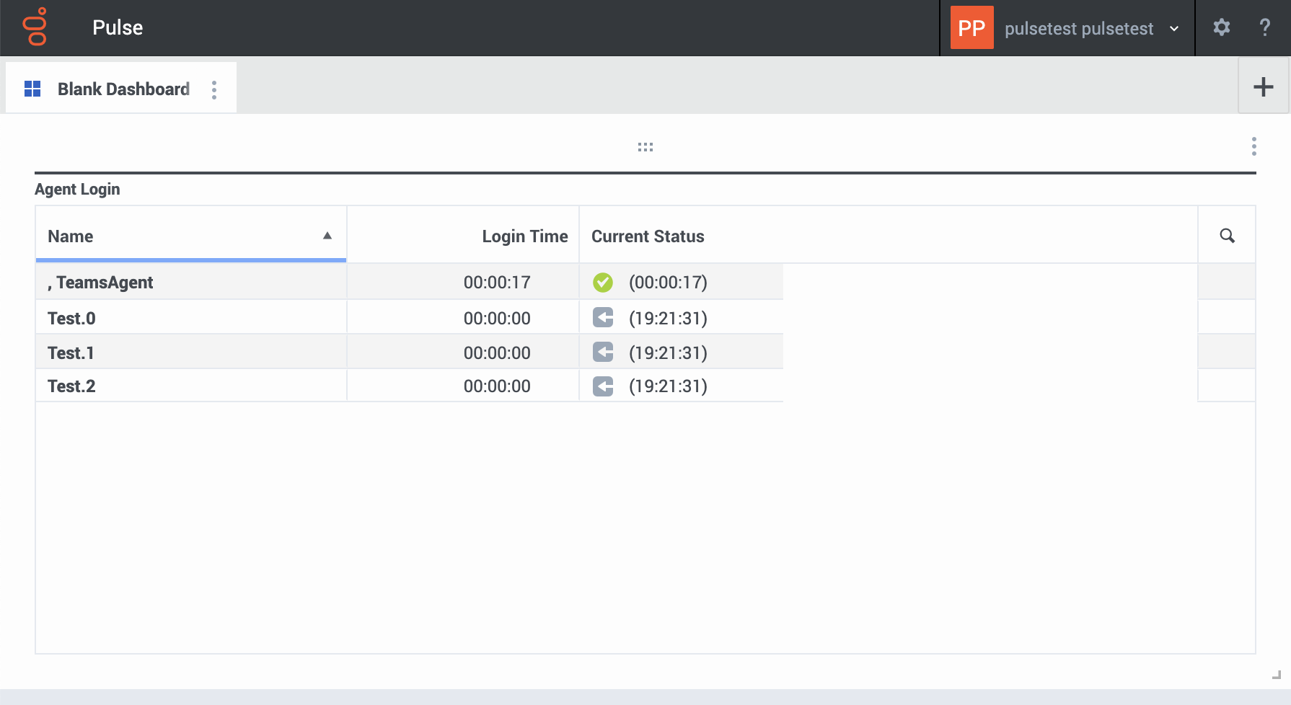Click TeamsAgent login time 00:00:17
Viewport: 1291px width, 705px height.
497,283
